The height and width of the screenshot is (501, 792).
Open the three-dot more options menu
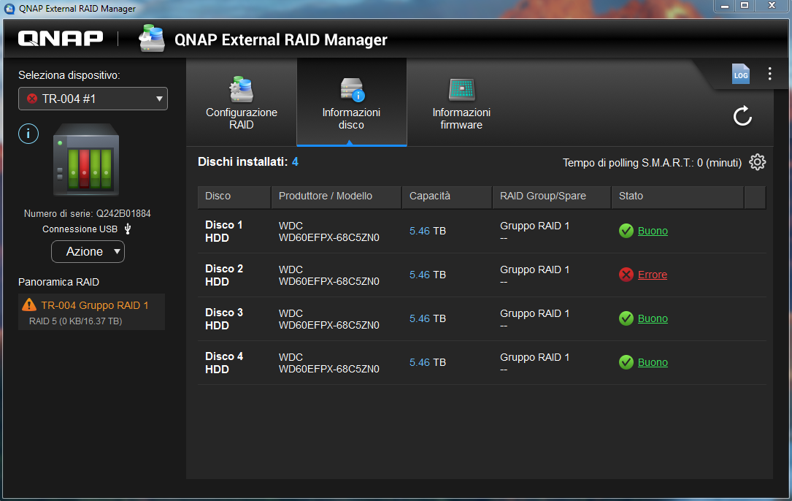[x=769, y=74]
